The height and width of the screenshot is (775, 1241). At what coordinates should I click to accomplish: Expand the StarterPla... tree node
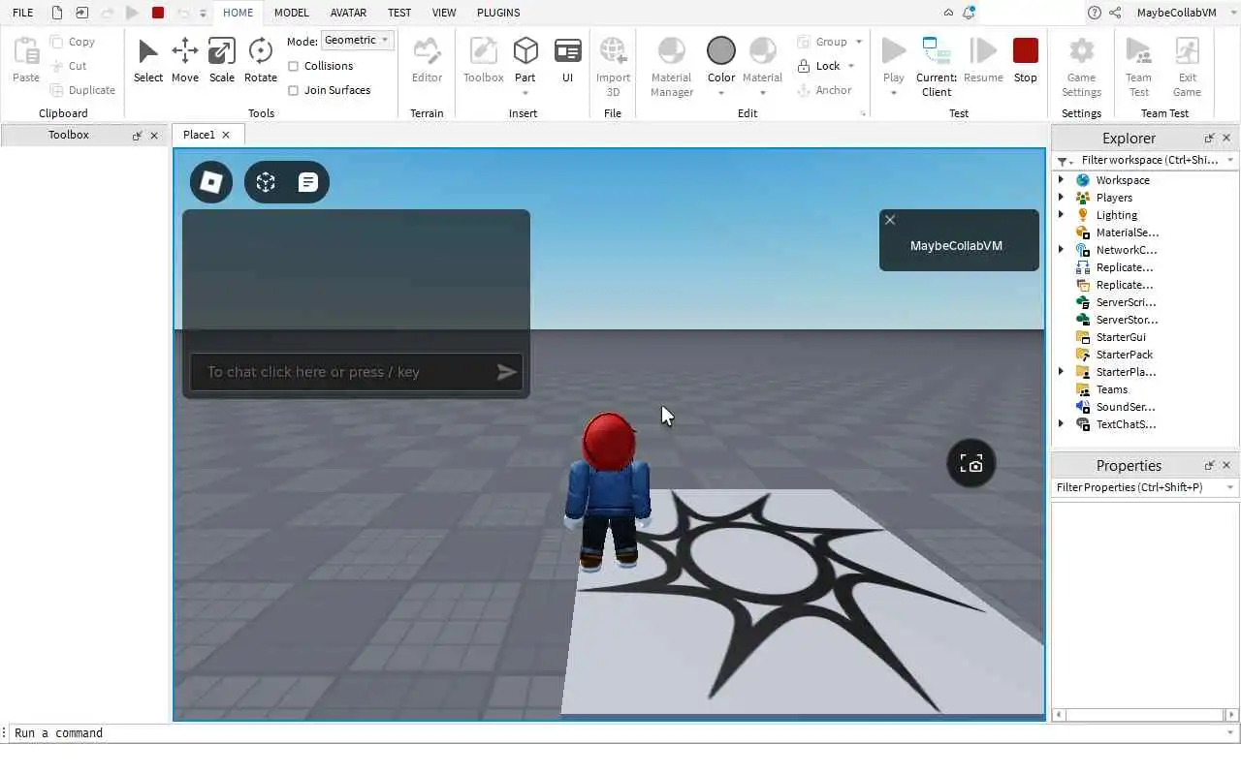click(1061, 372)
